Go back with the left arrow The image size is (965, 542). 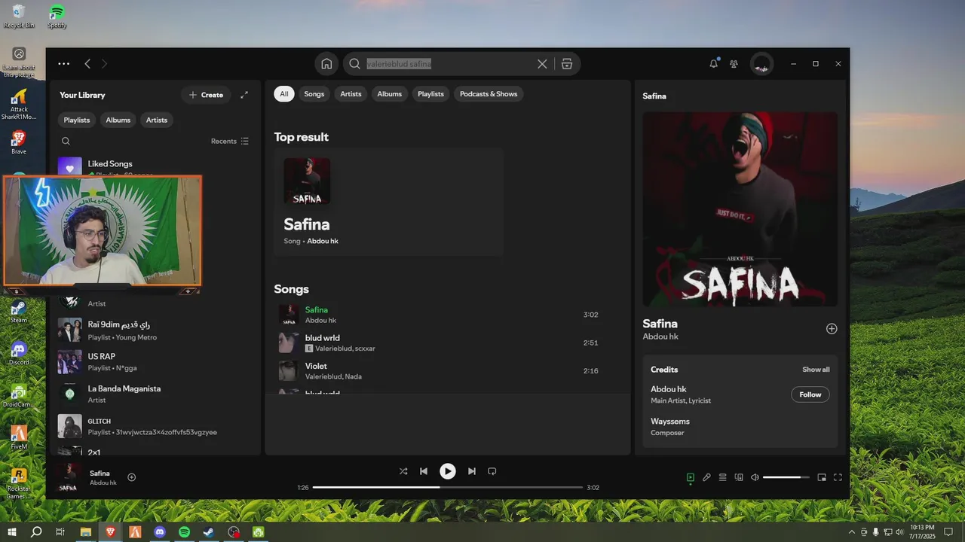click(x=87, y=64)
